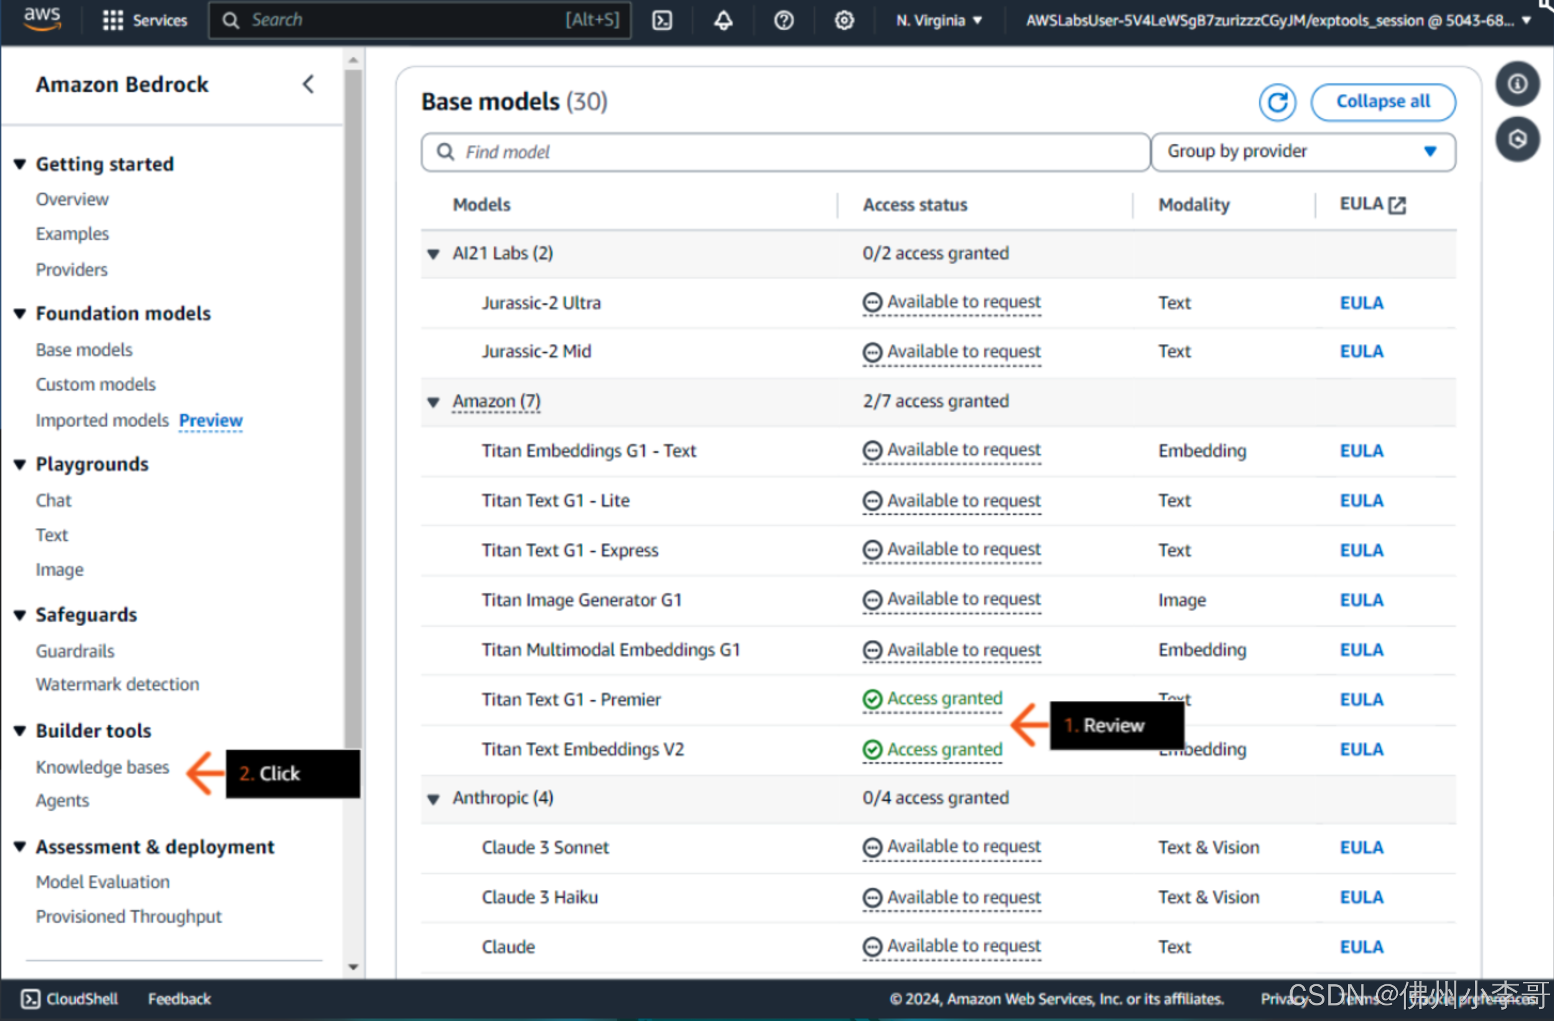
Task: Collapse the Amazon Bedrock side navigation
Action: [308, 84]
